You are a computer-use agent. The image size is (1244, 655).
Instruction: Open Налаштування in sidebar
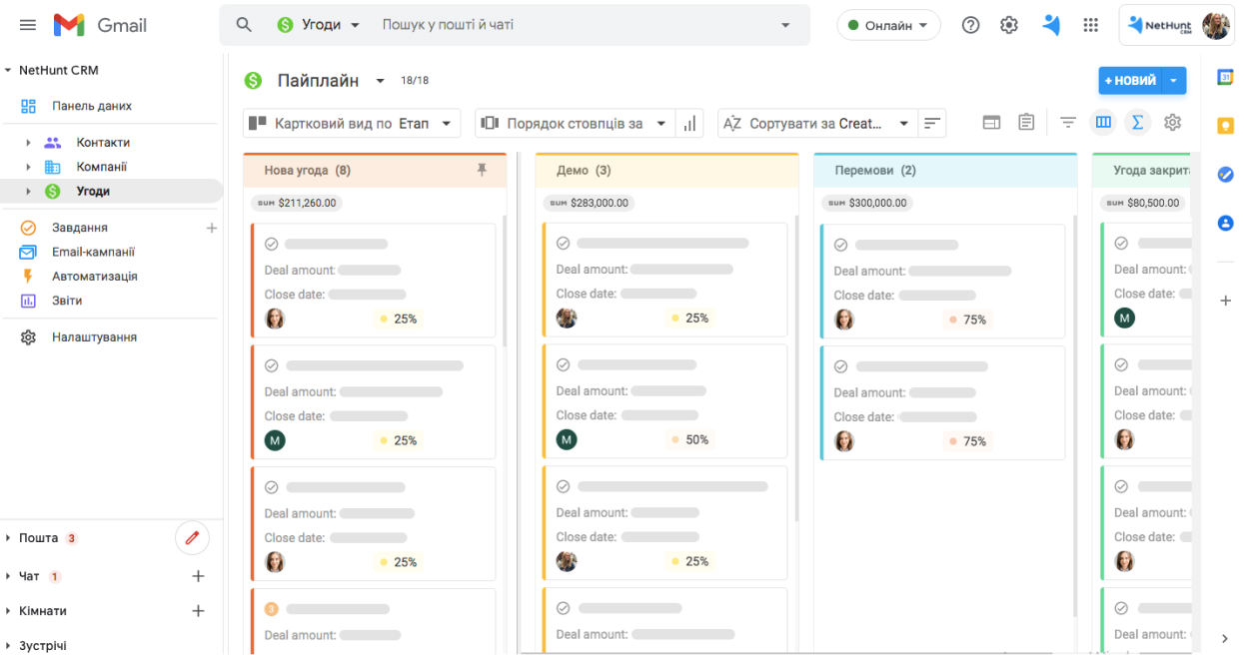tap(94, 337)
